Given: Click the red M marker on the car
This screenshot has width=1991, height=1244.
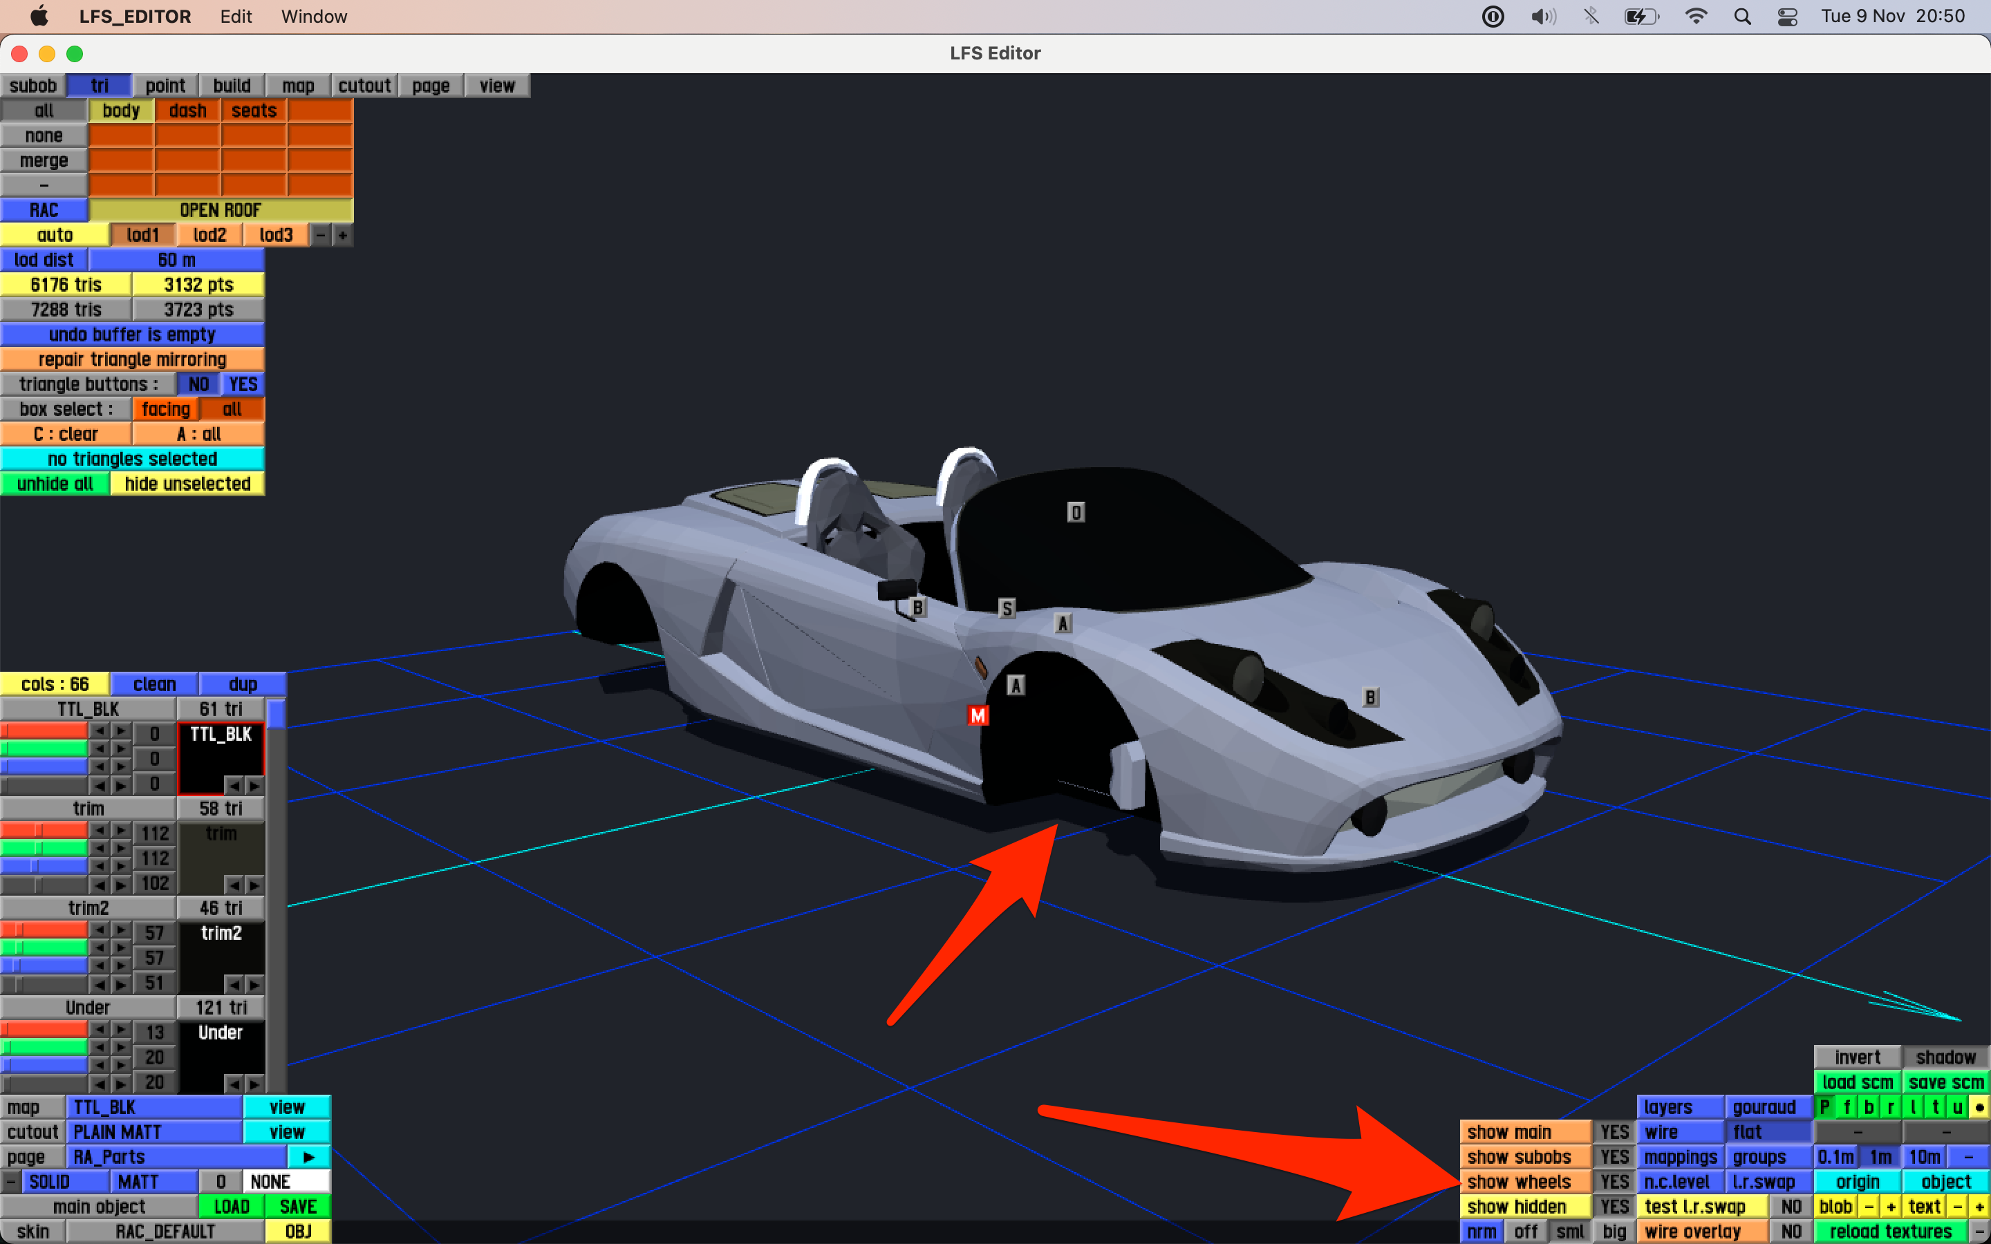Looking at the screenshot, I should click(978, 715).
